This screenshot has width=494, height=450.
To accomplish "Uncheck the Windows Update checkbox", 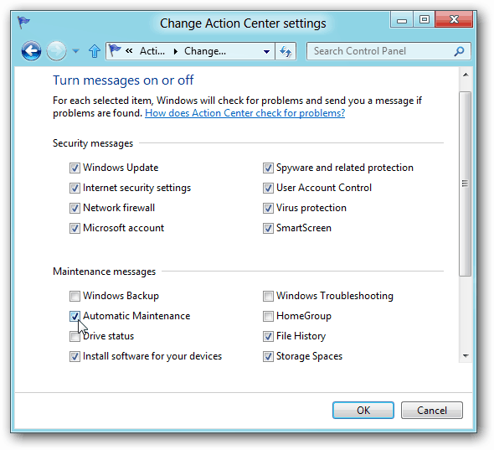I will [x=75, y=168].
